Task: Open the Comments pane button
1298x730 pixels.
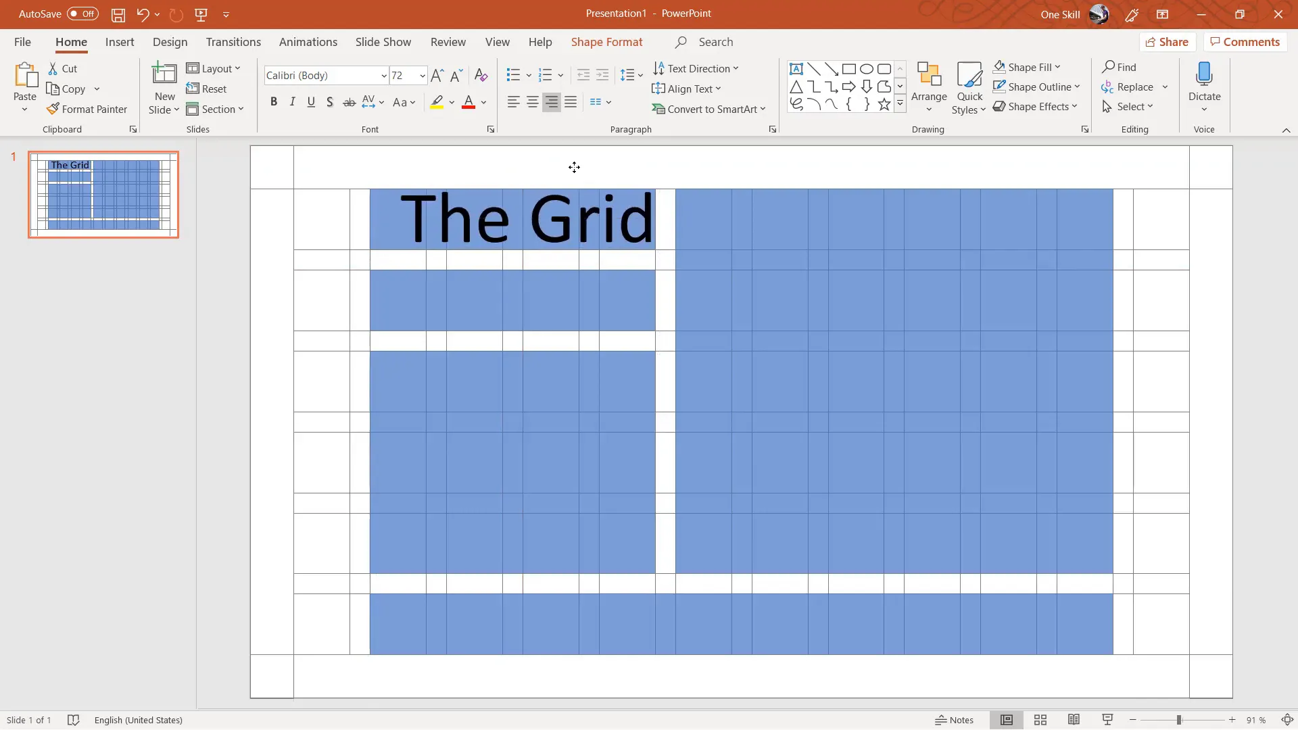Action: (1245, 42)
